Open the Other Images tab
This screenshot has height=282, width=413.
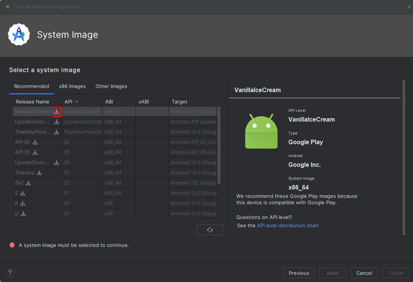click(x=111, y=87)
